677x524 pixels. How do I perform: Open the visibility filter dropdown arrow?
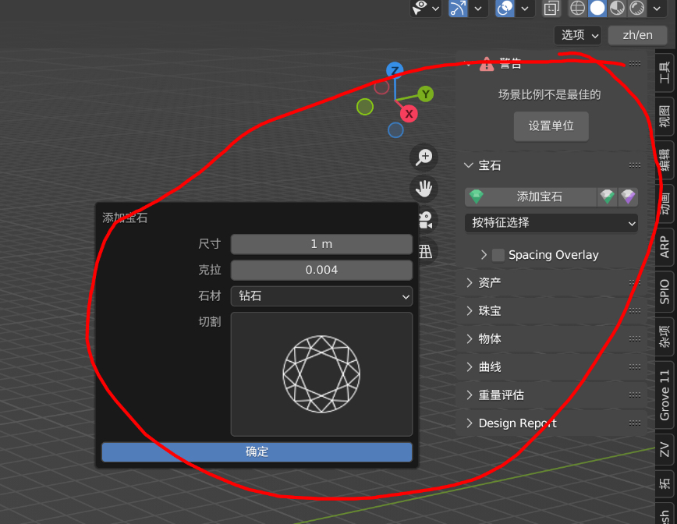436,9
